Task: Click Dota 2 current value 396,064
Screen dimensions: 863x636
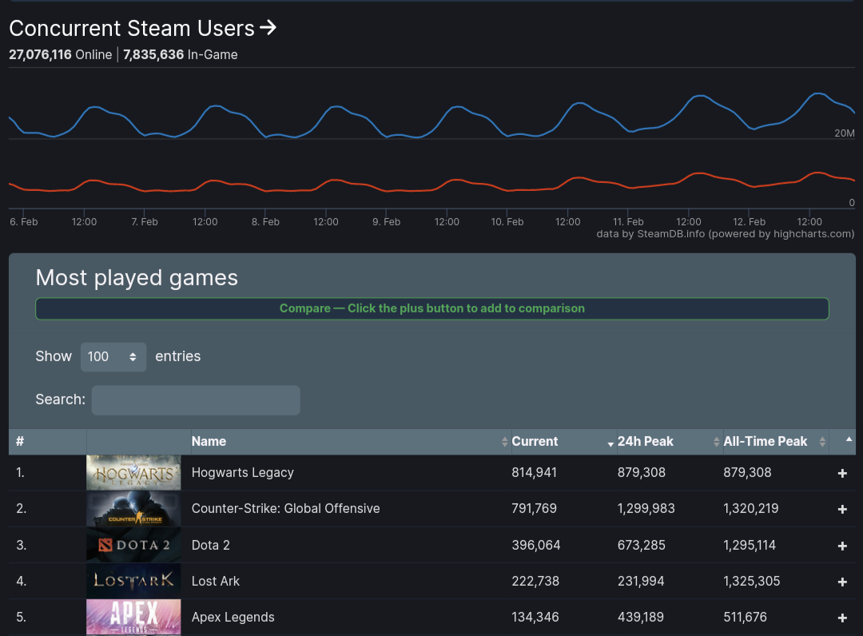Action: coord(536,545)
